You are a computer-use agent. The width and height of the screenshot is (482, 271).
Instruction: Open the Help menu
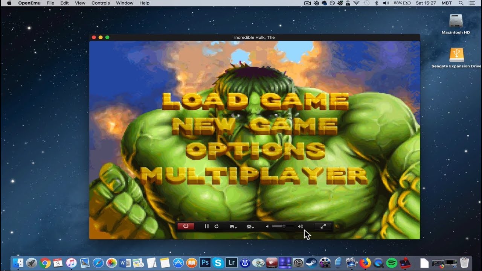(x=145, y=3)
